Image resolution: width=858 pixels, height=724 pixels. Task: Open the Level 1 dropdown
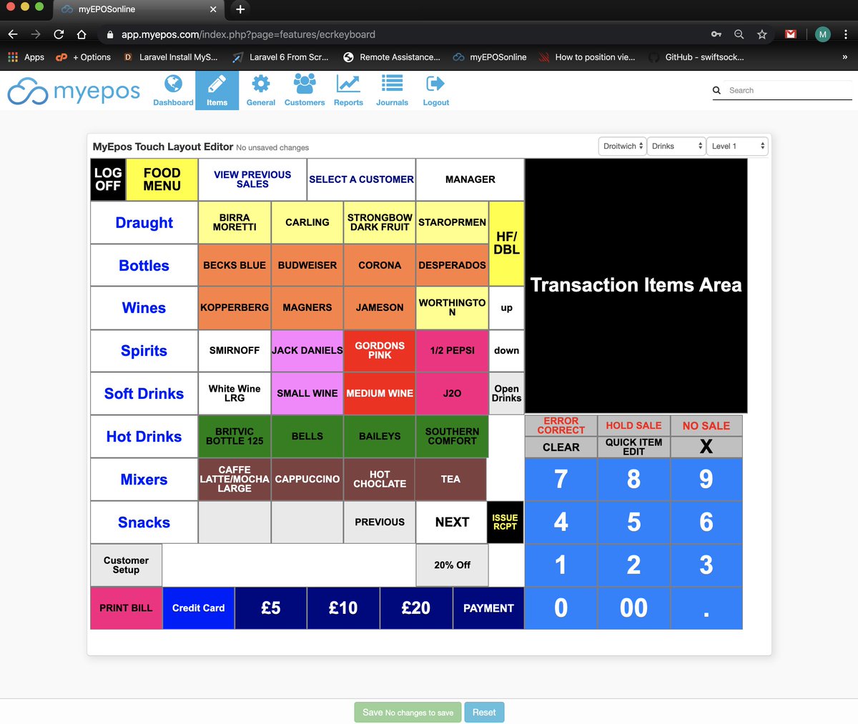pyautogui.click(x=737, y=146)
